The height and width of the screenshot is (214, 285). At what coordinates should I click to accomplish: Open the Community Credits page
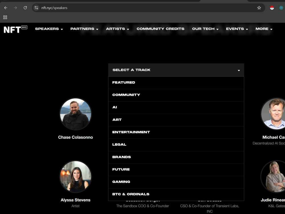(160, 29)
